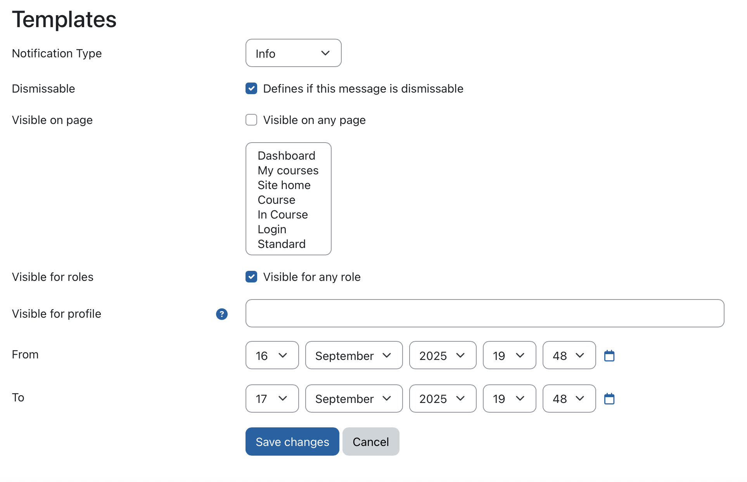This screenshot has height=482, width=747.
Task: Focus the Visible for profile text field
Action: click(485, 313)
